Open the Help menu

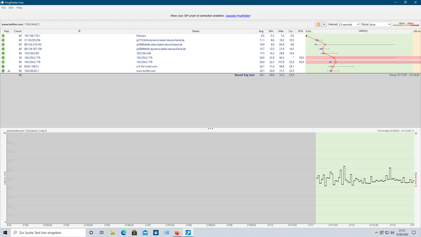[x=19, y=8]
